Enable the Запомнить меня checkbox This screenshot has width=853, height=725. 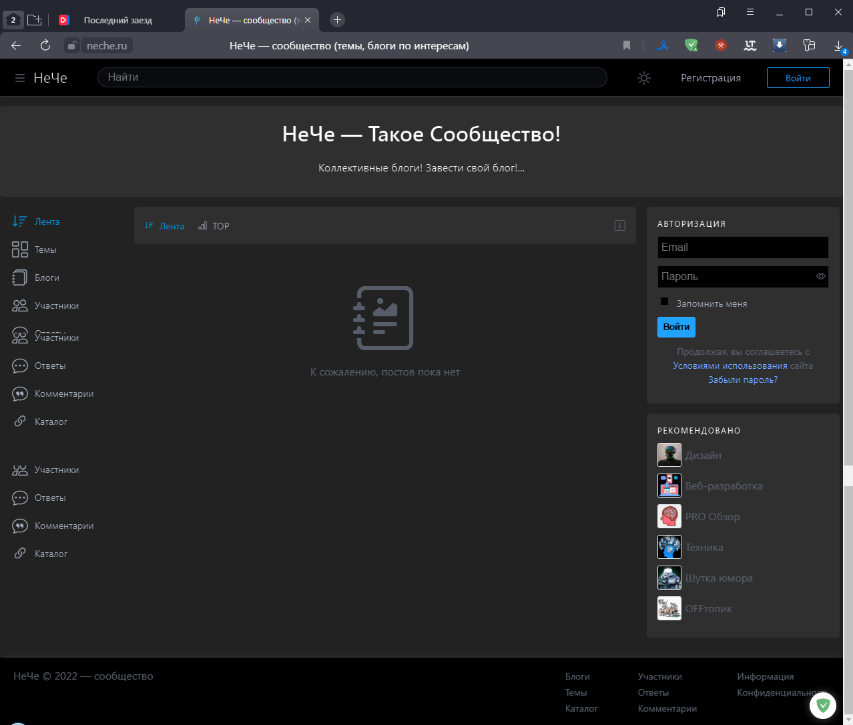click(x=664, y=301)
